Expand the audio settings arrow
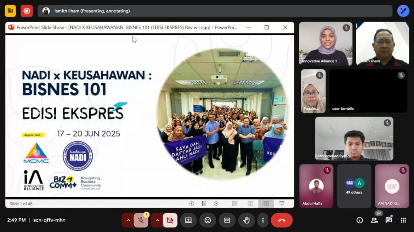Screen dimensions: 414x232 (129, 220)
